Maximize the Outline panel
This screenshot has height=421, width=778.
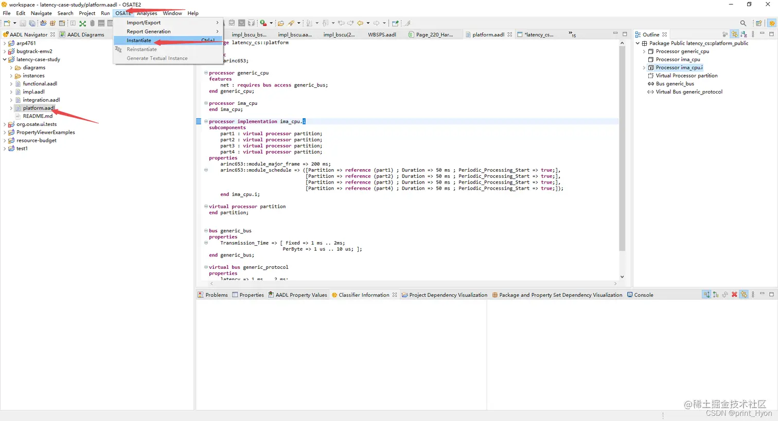coord(771,34)
